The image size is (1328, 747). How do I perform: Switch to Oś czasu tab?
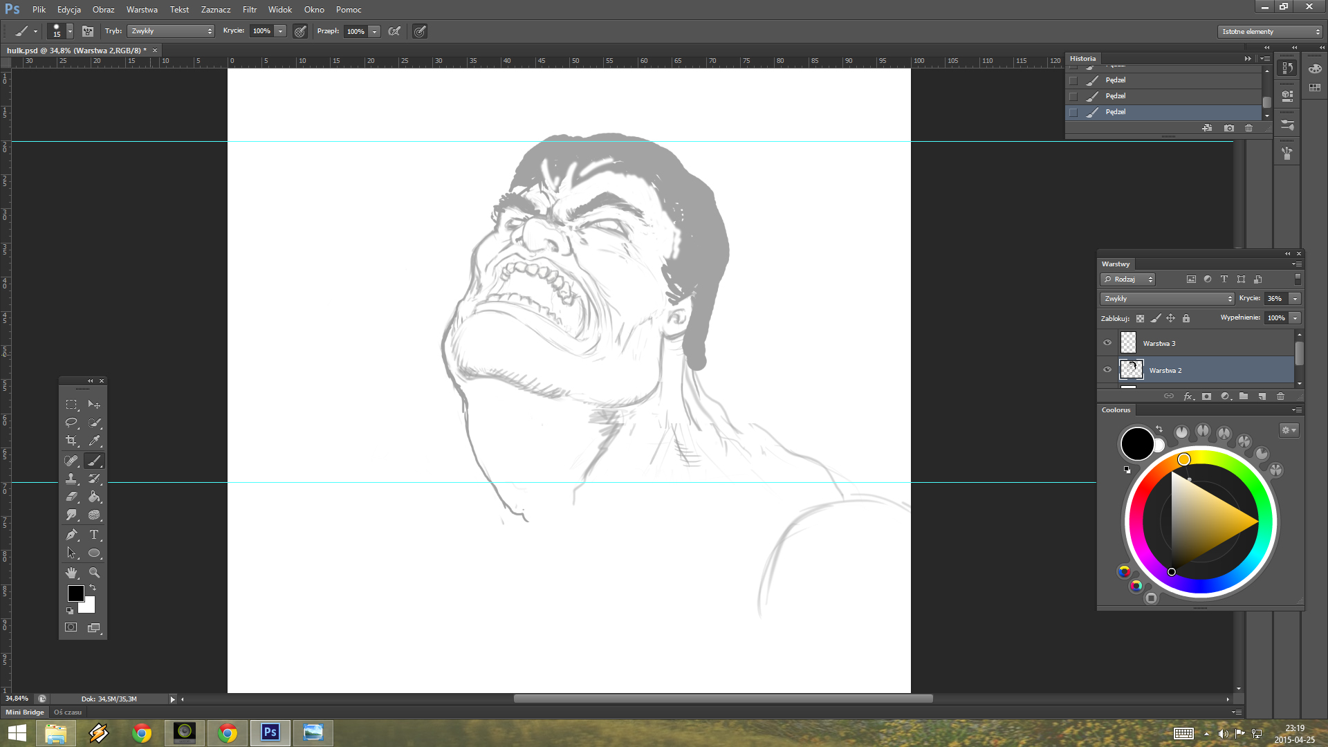(68, 712)
